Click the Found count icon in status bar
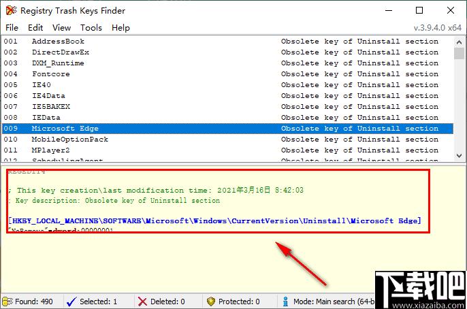This screenshot has width=467, height=309. click(x=7, y=302)
